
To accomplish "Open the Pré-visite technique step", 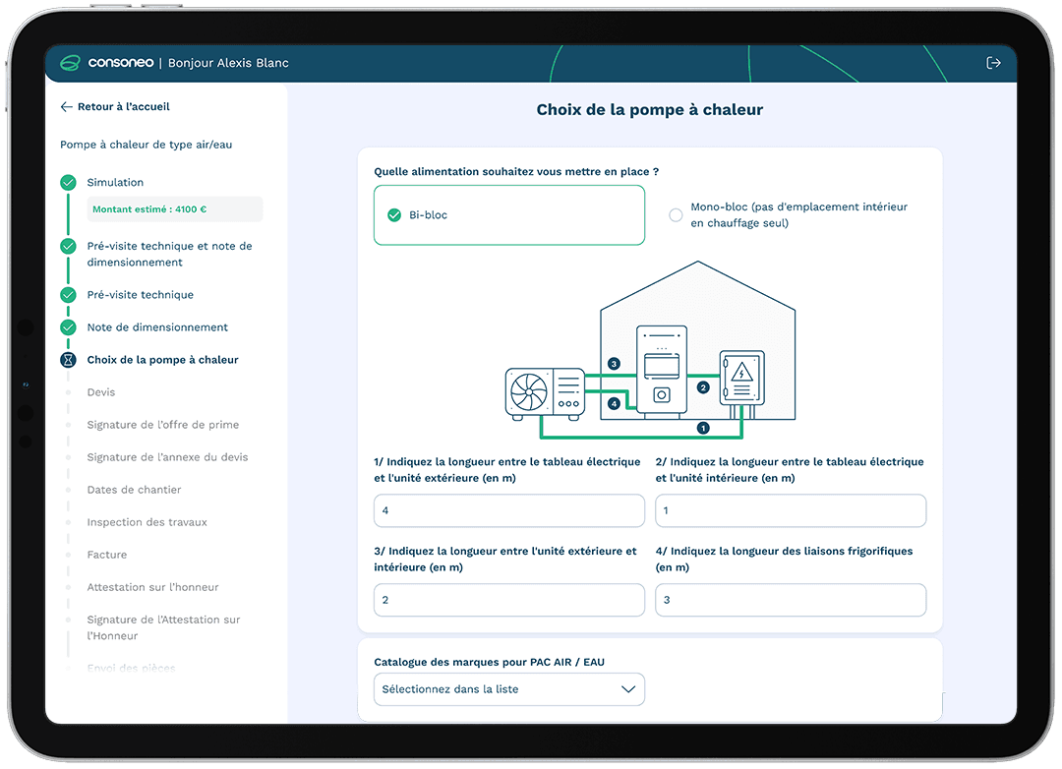I will 140,295.
